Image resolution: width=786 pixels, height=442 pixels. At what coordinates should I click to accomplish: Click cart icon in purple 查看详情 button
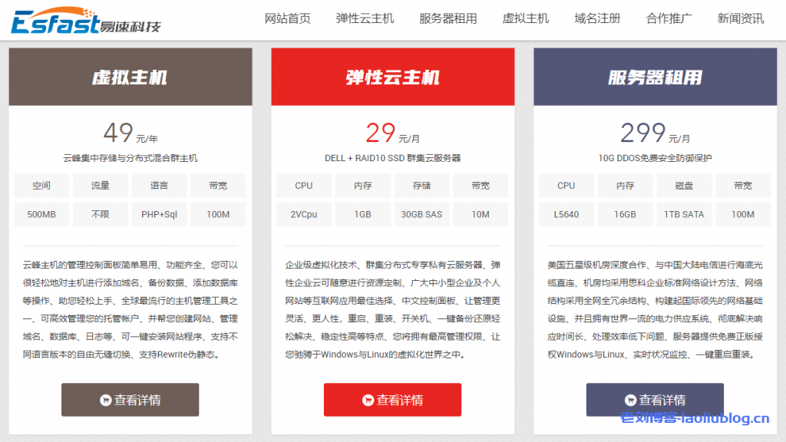point(630,400)
